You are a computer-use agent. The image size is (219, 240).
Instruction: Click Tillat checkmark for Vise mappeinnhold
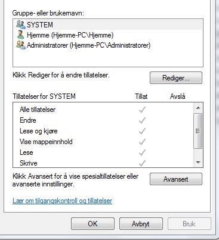(x=142, y=142)
